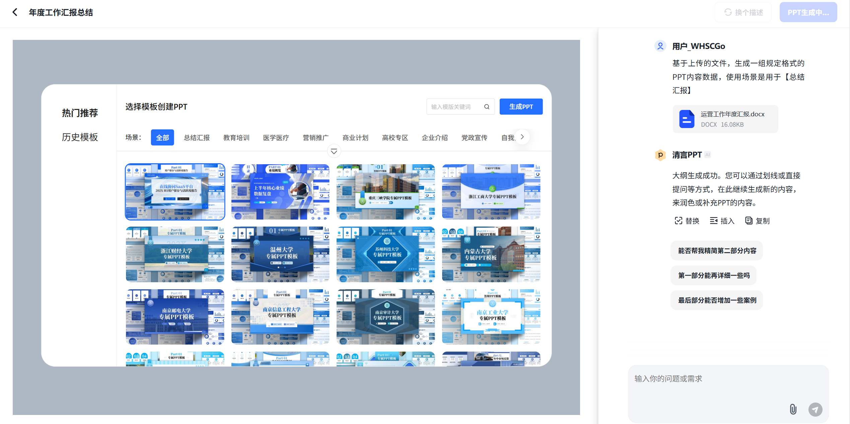
Task: Expand the scene filter dropdown arrow
Action: click(x=334, y=152)
